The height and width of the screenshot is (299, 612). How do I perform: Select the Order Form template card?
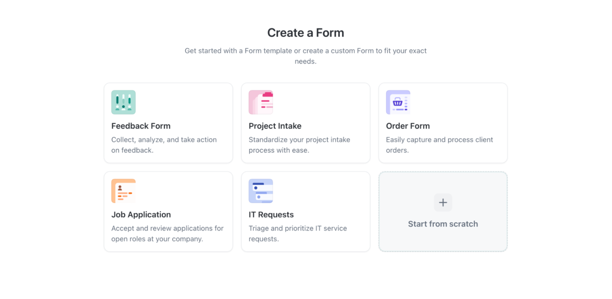443,123
